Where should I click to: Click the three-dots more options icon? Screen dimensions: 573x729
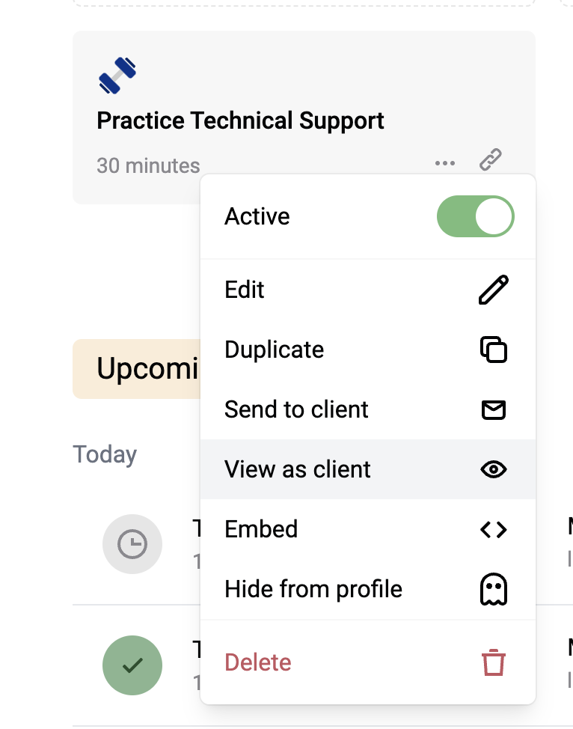point(445,163)
